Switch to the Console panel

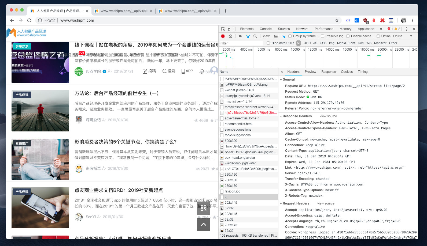(266, 29)
